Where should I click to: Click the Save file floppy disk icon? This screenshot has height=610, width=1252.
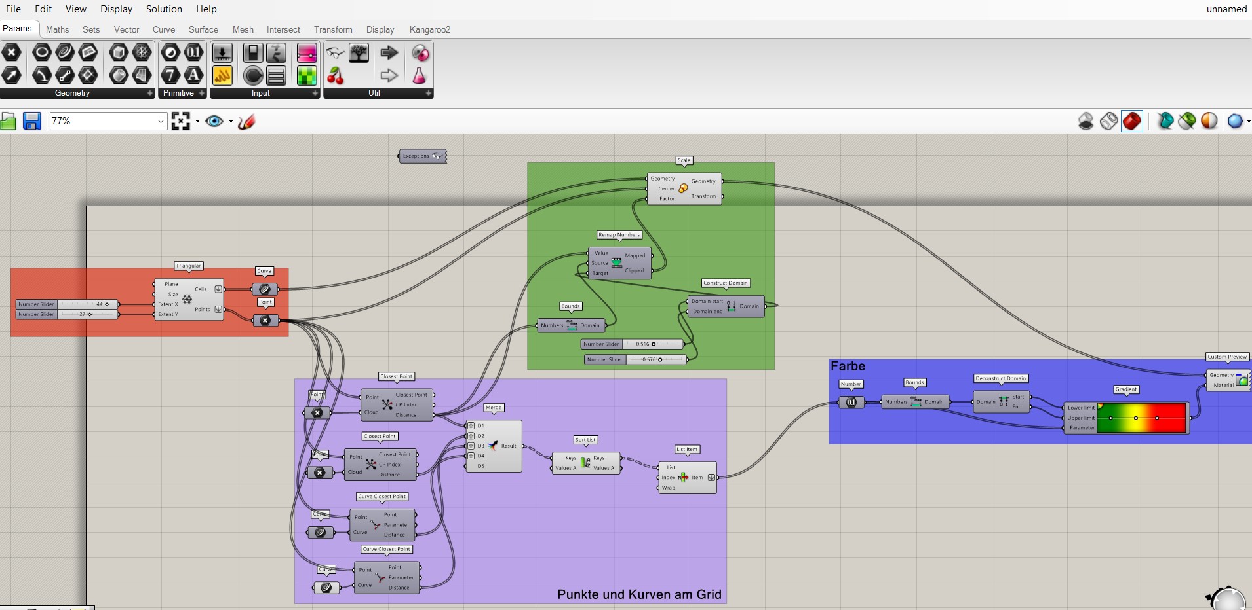(x=31, y=121)
